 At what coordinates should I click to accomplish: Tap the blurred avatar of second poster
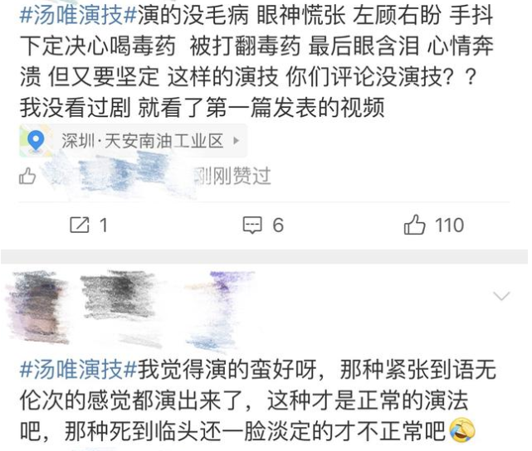37,307
